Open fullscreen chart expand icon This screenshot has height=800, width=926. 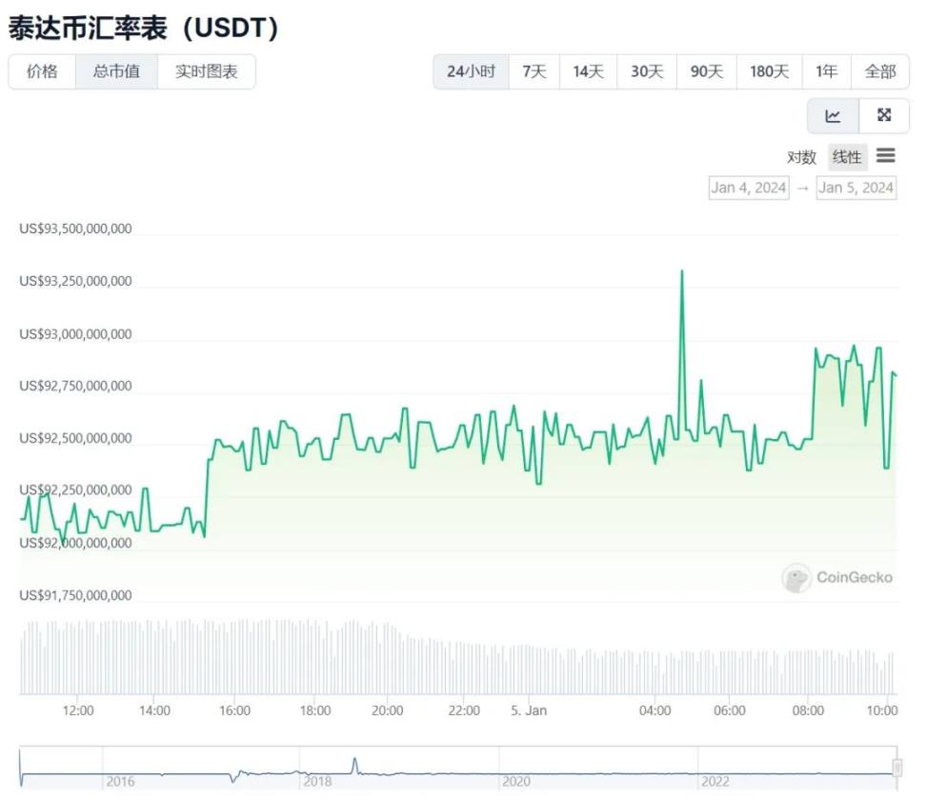884,115
